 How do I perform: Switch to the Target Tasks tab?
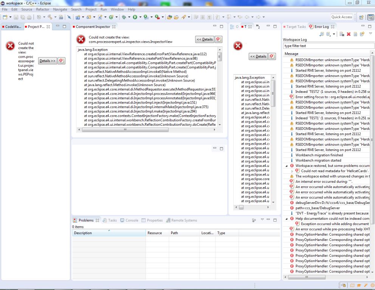click(x=296, y=27)
